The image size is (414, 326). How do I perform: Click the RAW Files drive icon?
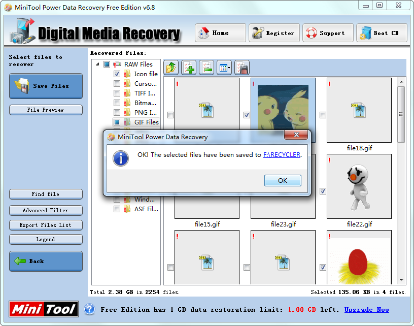point(117,64)
